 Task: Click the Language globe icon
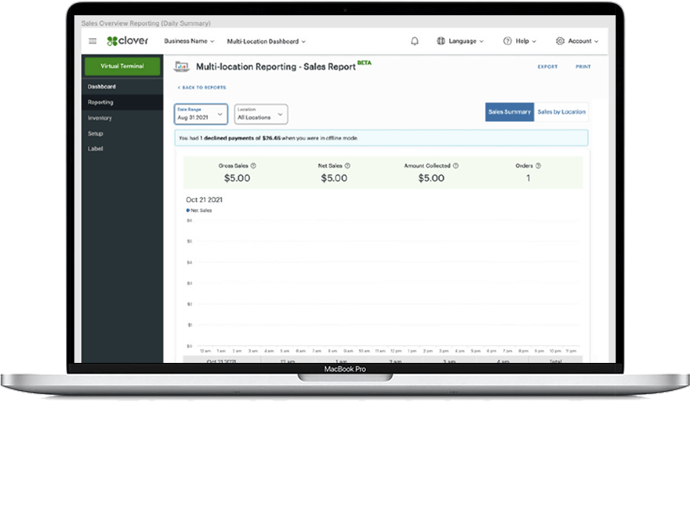pos(441,41)
